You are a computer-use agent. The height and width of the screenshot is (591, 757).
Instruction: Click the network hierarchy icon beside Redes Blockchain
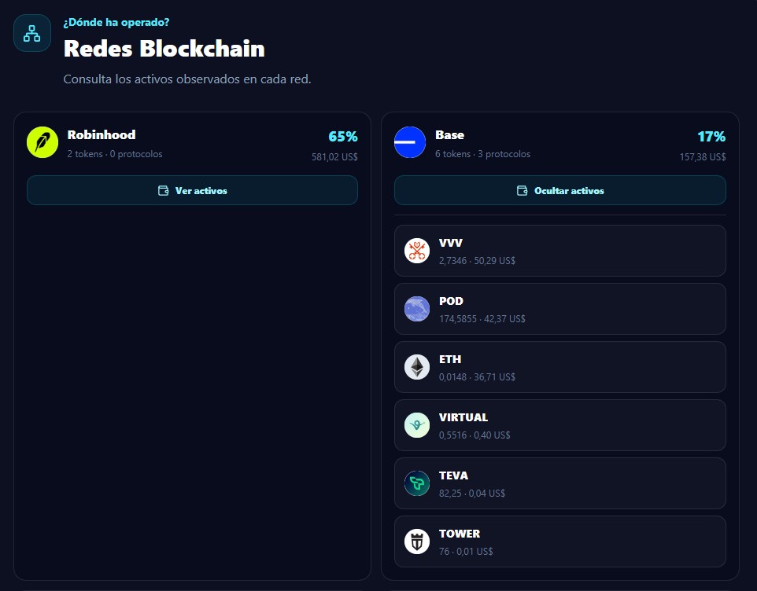[31, 33]
